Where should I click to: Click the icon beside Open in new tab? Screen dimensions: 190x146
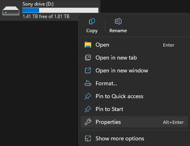tap(88, 58)
